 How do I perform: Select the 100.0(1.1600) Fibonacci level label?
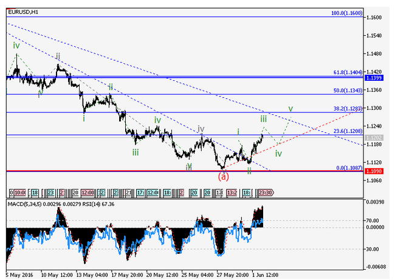click(346, 13)
